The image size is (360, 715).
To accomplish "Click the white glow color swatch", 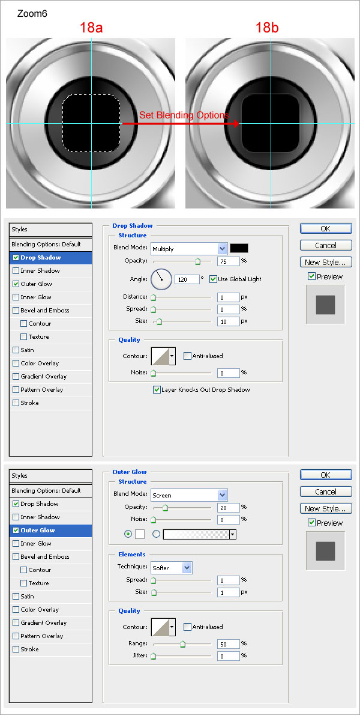I will click(140, 534).
